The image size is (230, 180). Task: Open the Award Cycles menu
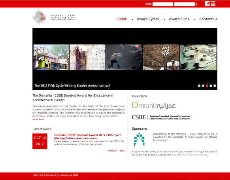[x=148, y=19]
